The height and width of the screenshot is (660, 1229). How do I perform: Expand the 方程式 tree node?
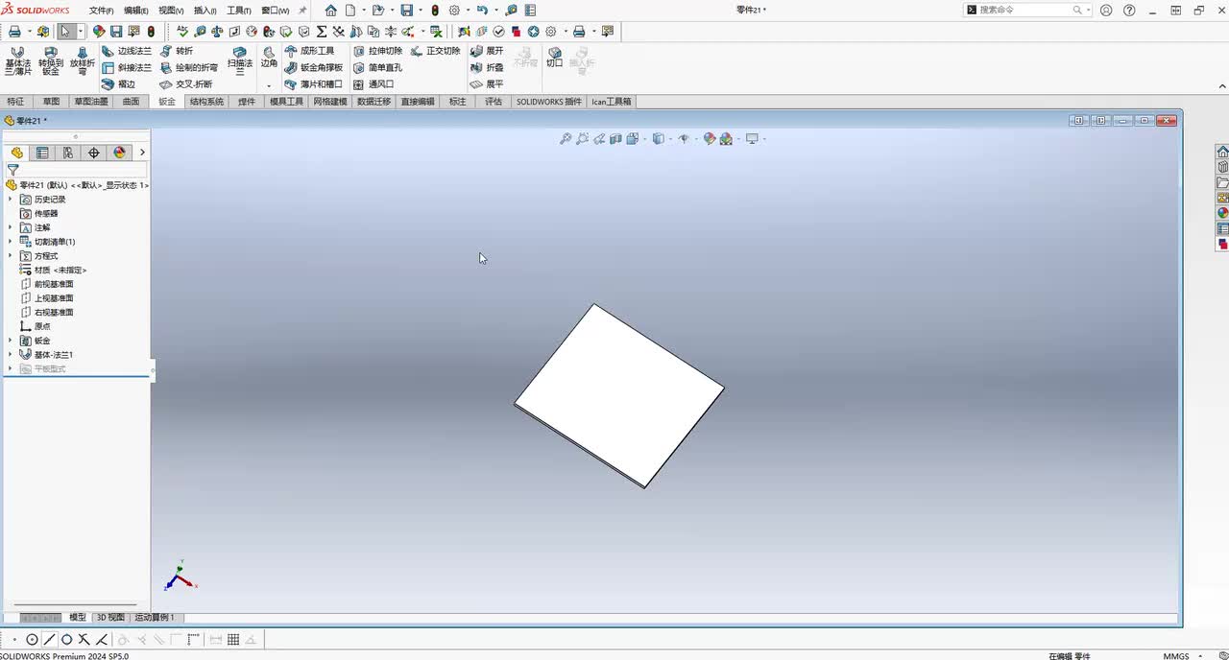(11, 256)
